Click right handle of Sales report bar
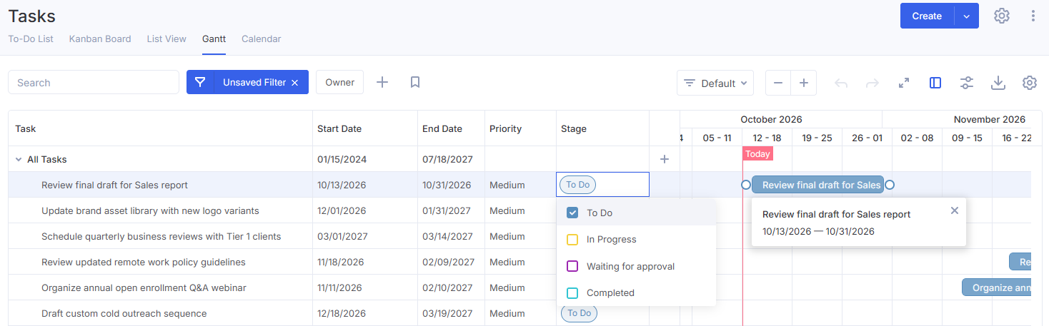 [890, 185]
